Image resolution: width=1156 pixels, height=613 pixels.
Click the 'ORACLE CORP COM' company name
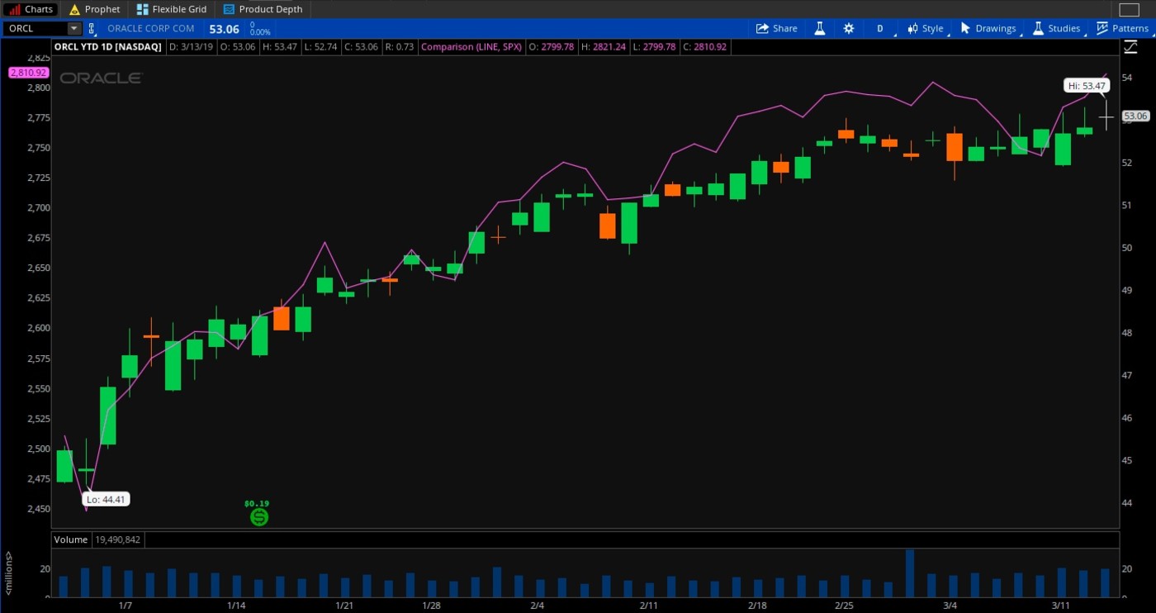tap(151, 29)
